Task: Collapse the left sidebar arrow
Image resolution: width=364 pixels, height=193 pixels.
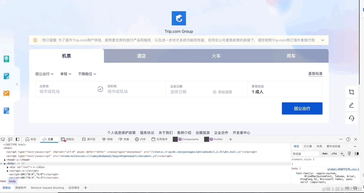Action: (17, 84)
